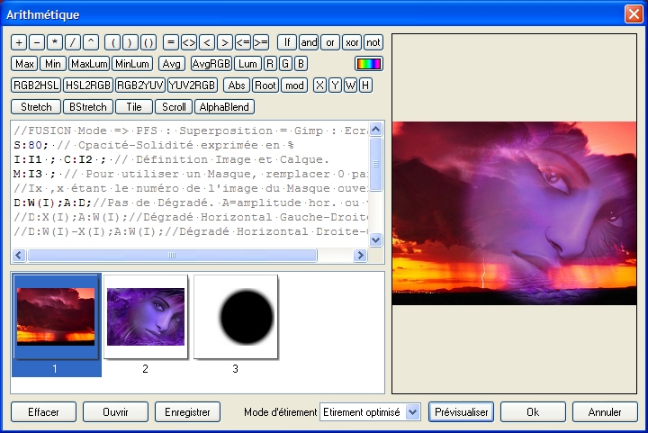Click the Effacer button

[x=43, y=412]
